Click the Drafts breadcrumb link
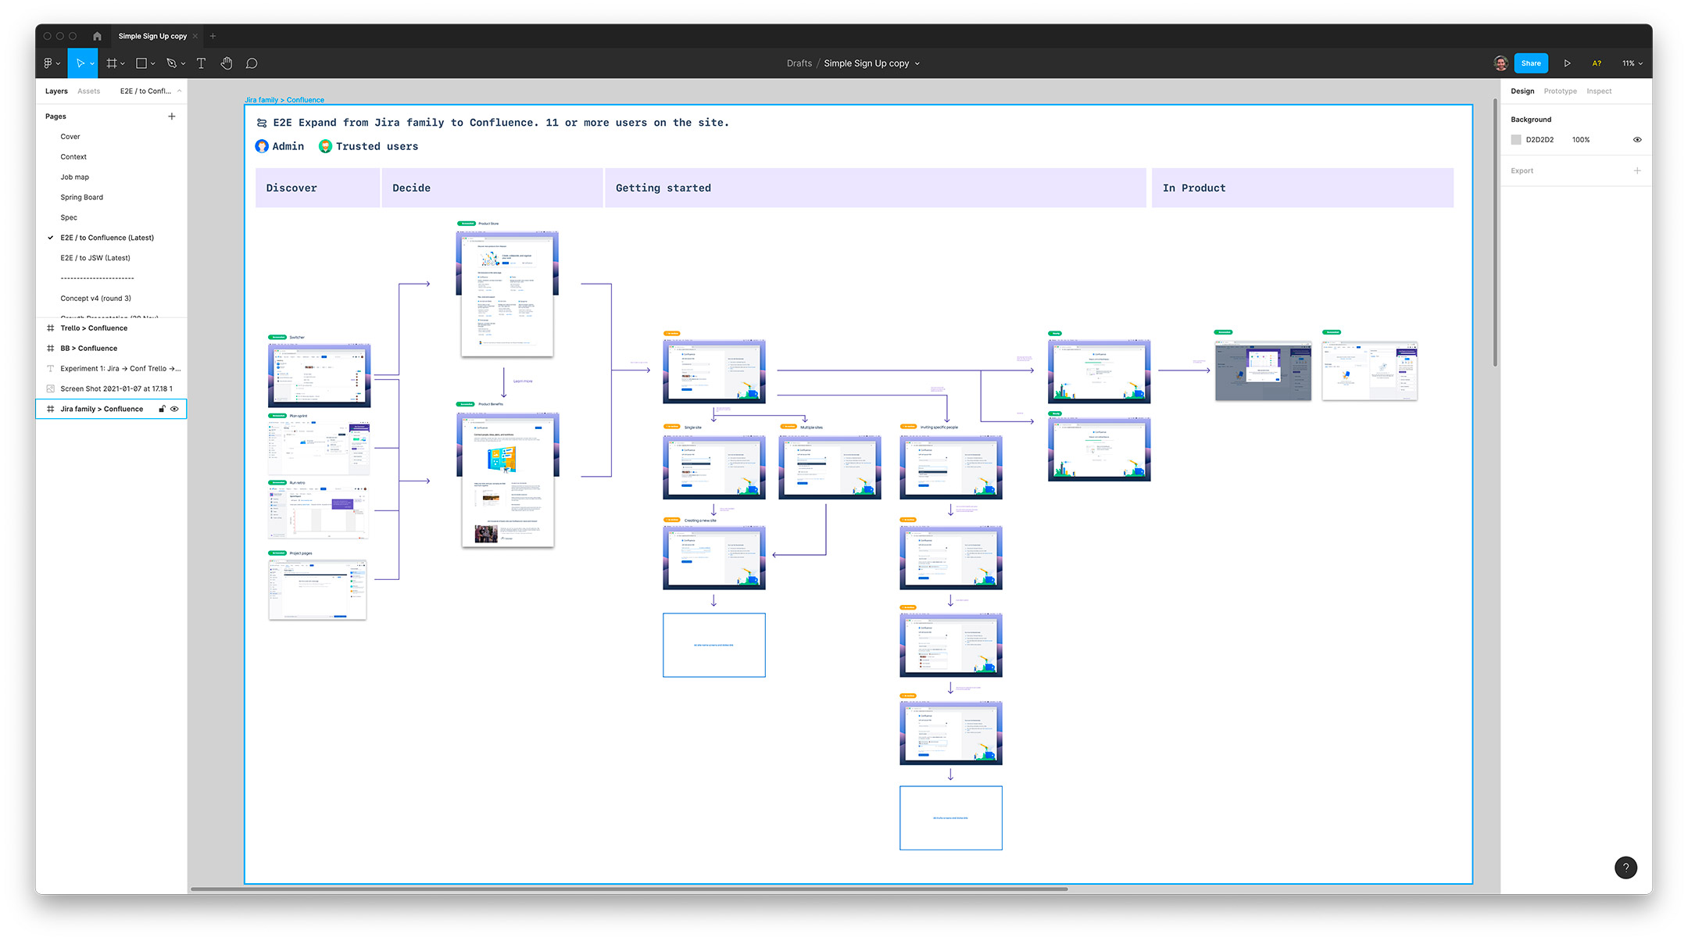Screen dimensions: 1688x941 click(799, 63)
